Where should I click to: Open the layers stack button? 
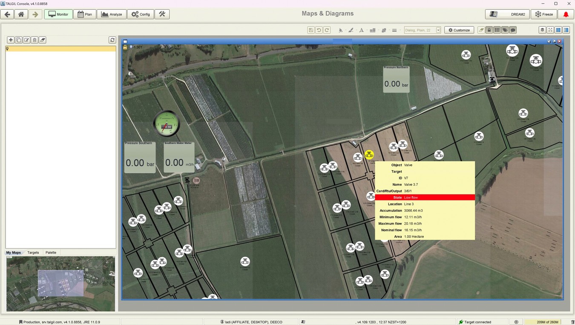(542, 30)
